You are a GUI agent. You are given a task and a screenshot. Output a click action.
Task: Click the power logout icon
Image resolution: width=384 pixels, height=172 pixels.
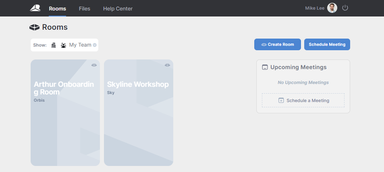(x=345, y=8)
